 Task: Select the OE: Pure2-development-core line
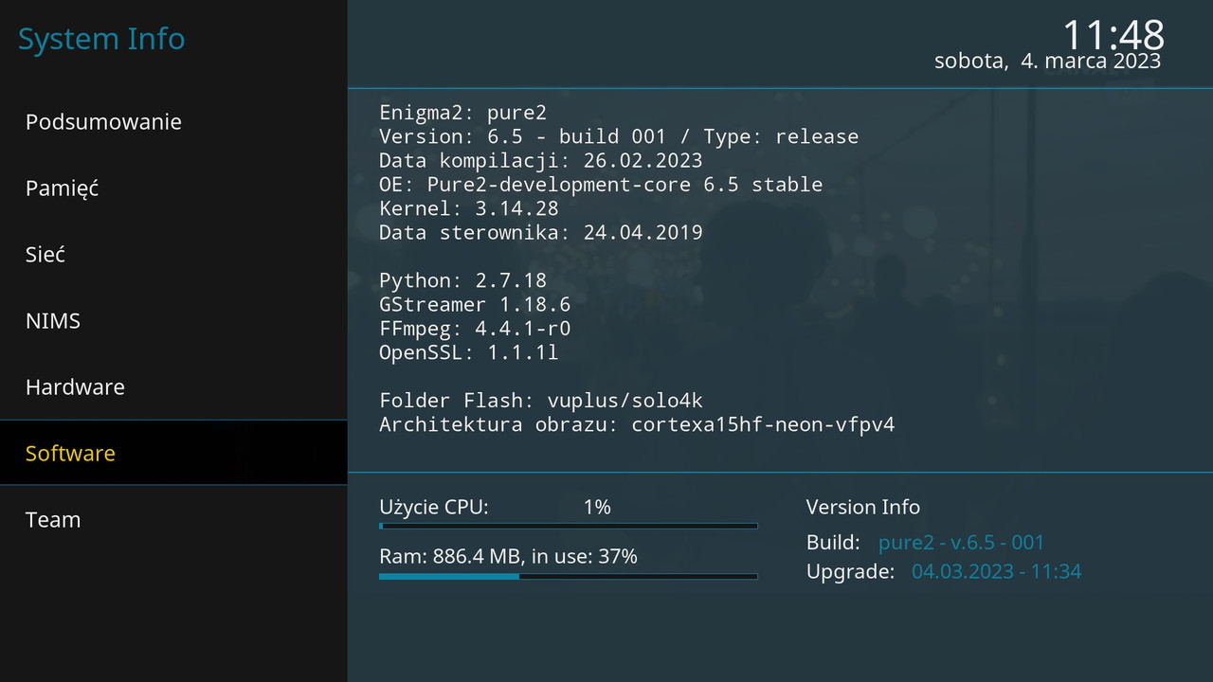(601, 184)
